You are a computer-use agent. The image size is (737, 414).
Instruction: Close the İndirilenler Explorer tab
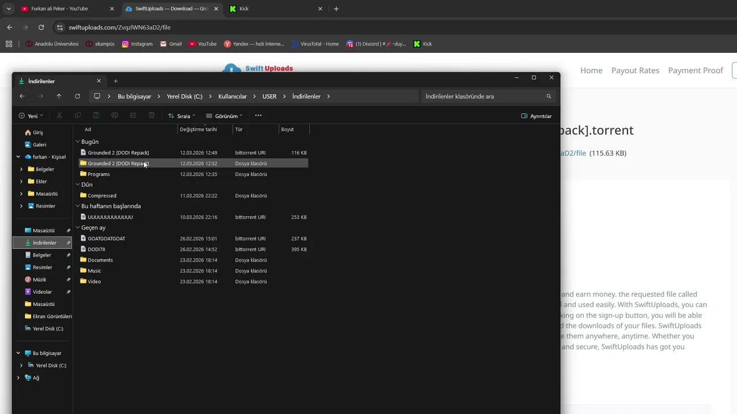click(98, 81)
